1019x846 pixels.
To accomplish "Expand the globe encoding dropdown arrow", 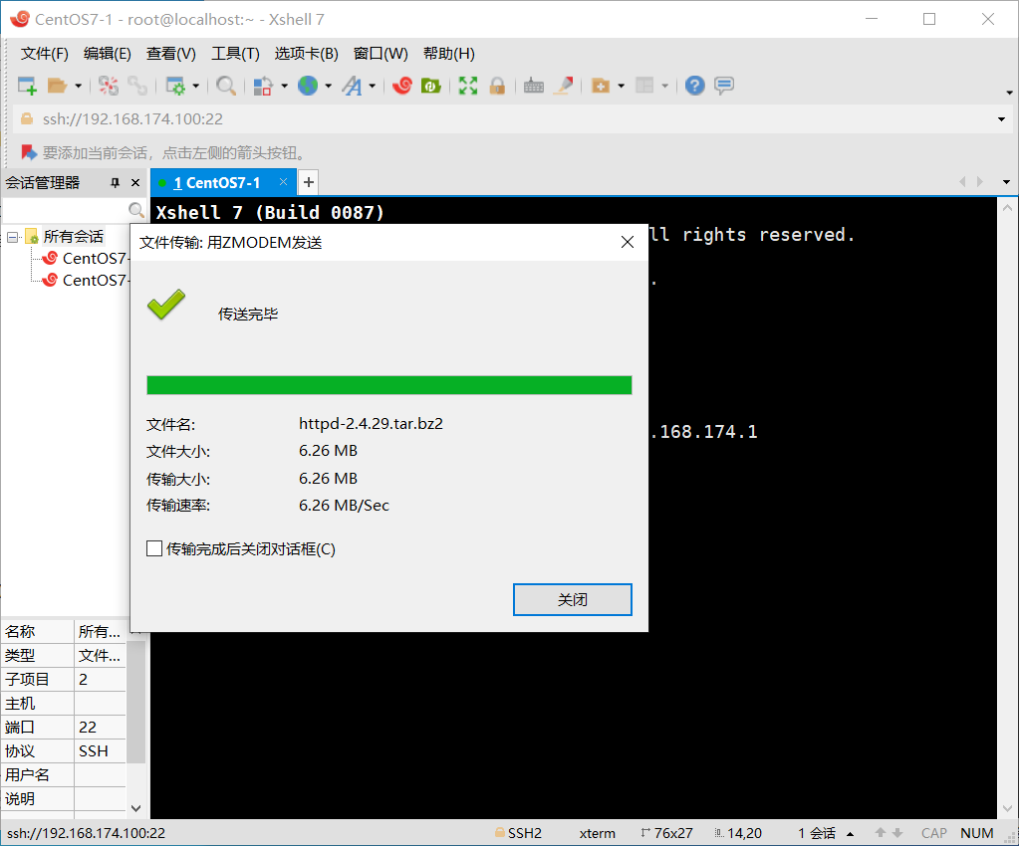I will [328, 86].
